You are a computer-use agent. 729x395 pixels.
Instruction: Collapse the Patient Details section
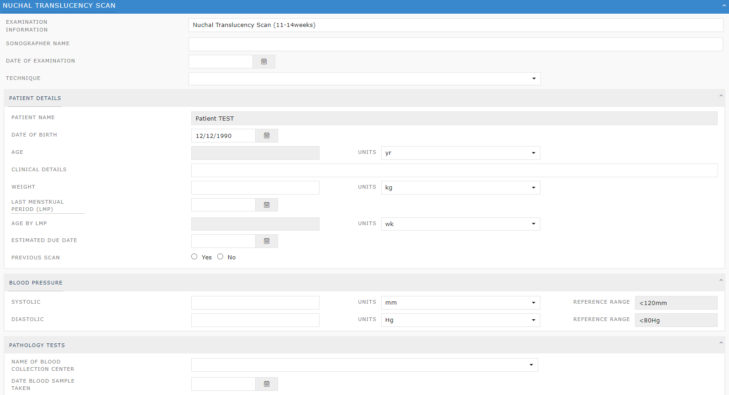point(721,96)
